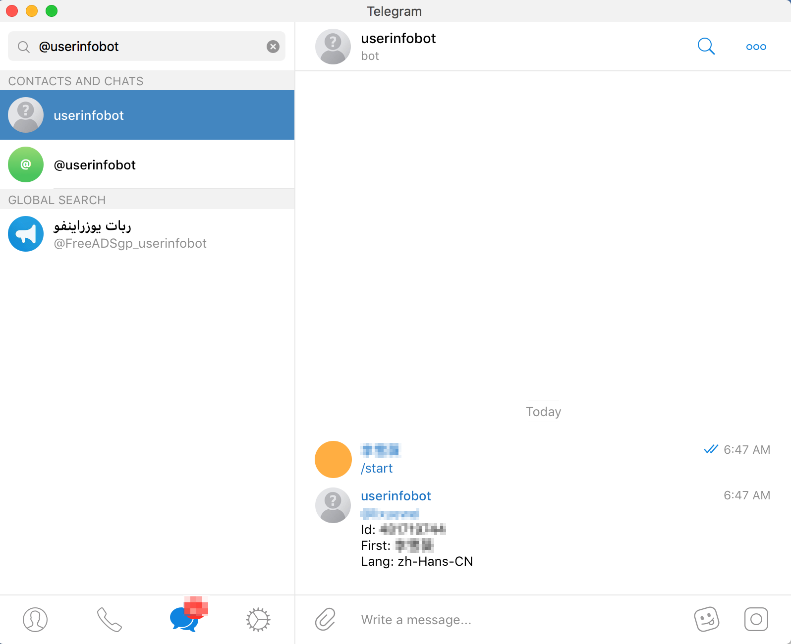Image resolution: width=791 pixels, height=644 pixels.
Task: Open the @FreeADSgp_userinfobot channel result
Action: point(147,234)
